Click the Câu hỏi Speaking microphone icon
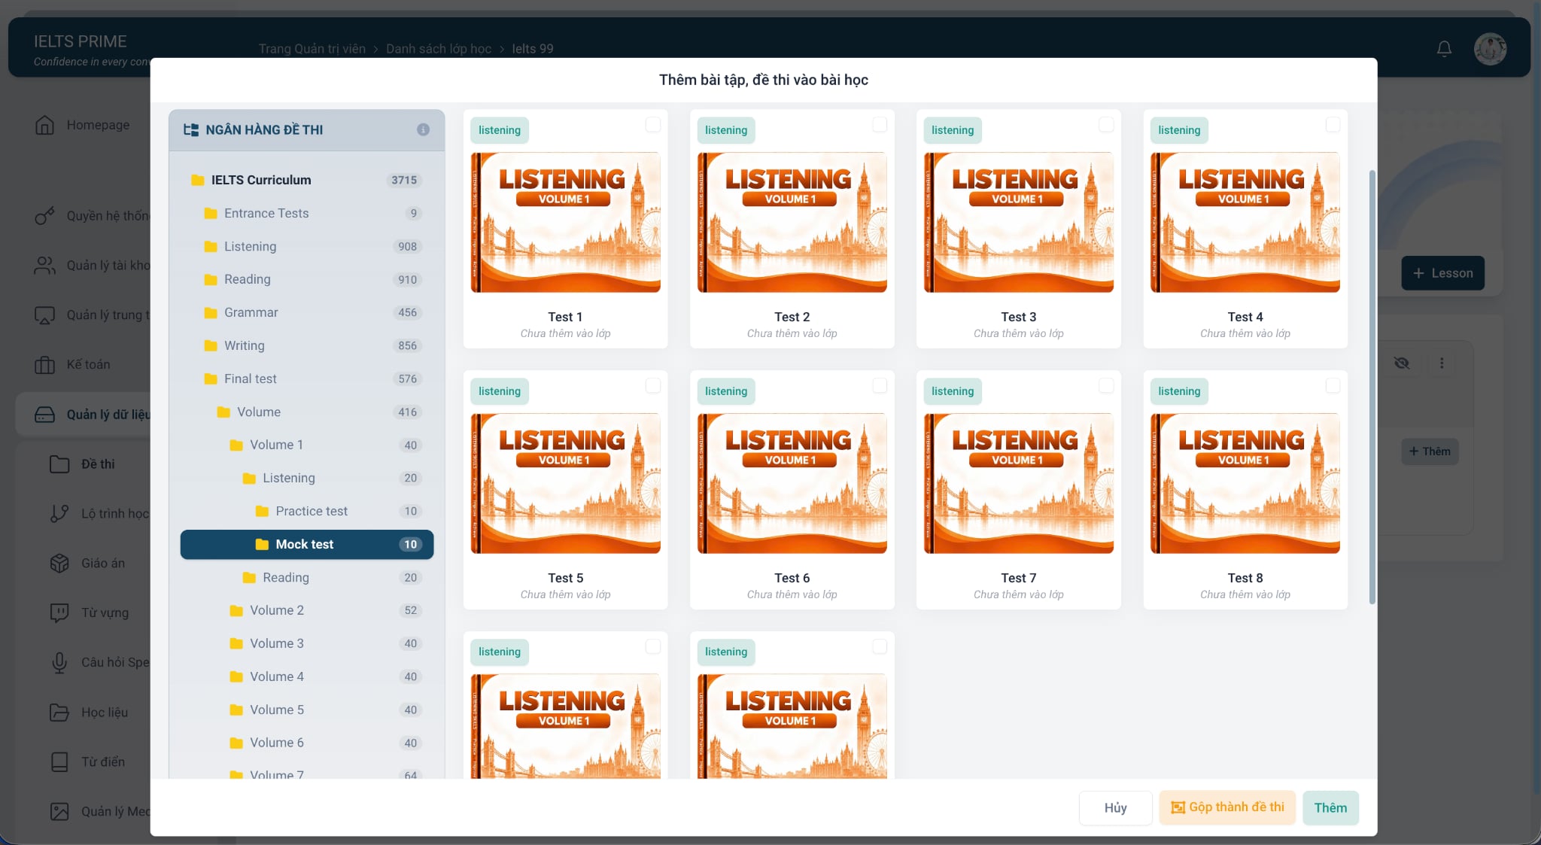 59,663
